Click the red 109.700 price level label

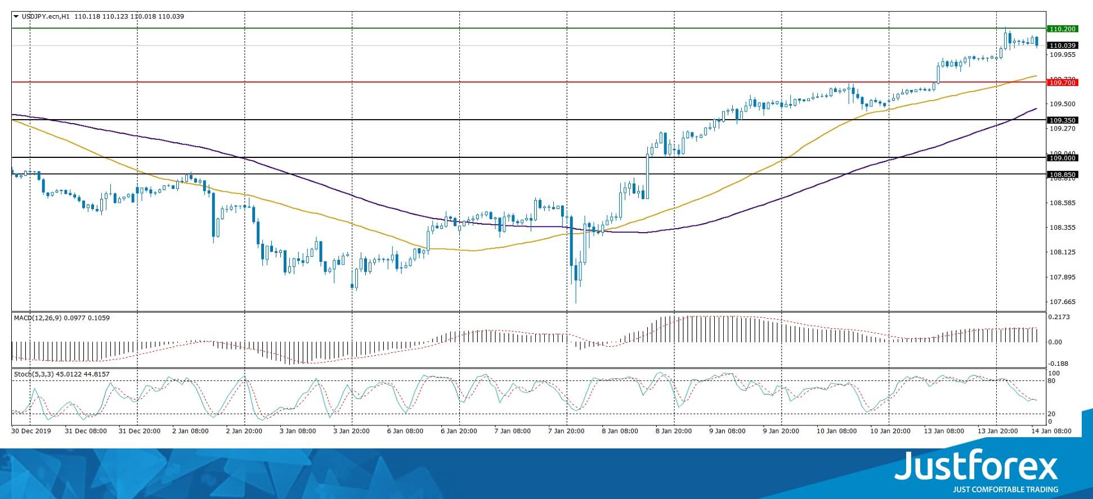coord(1062,83)
